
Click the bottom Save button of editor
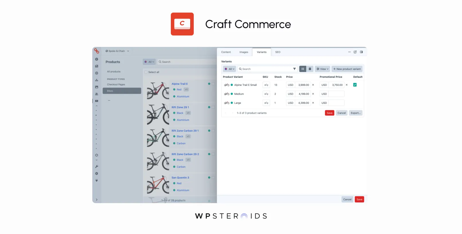[359, 199]
